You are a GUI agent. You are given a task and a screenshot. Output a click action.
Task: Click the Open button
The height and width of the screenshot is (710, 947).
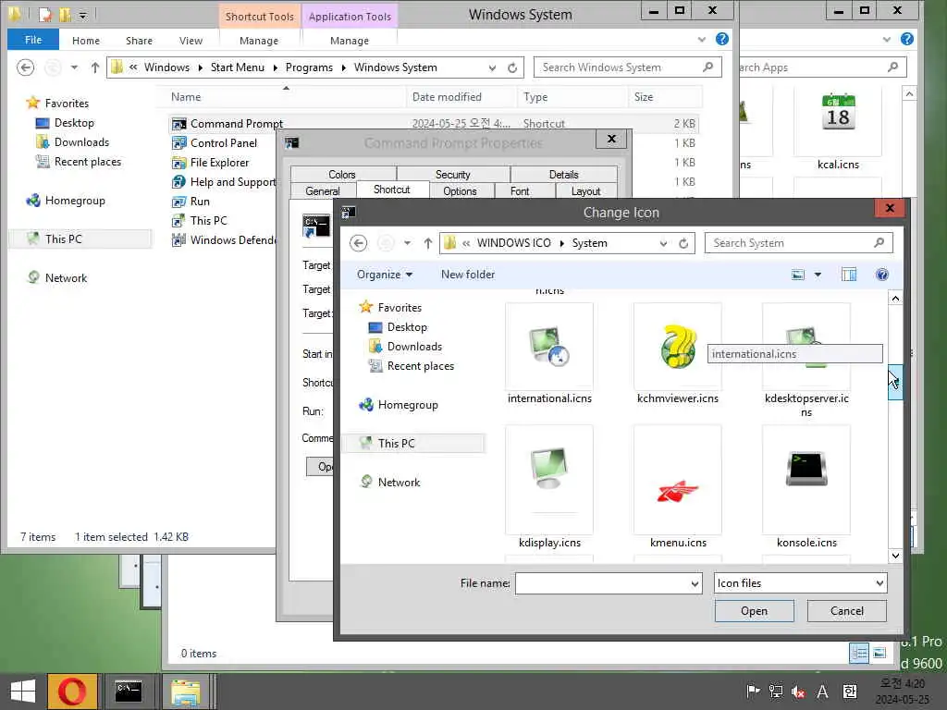[754, 611]
